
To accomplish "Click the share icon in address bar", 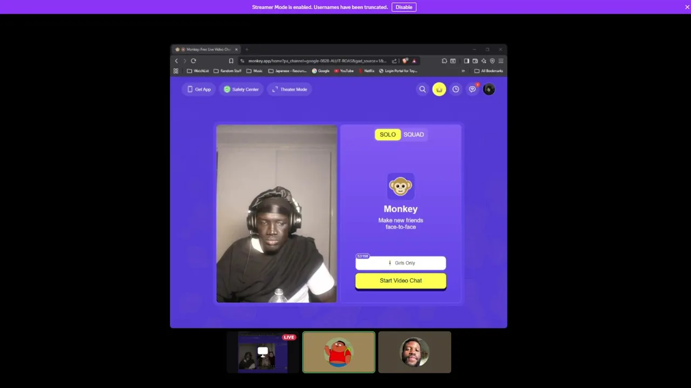I will [x=394, y=61].
